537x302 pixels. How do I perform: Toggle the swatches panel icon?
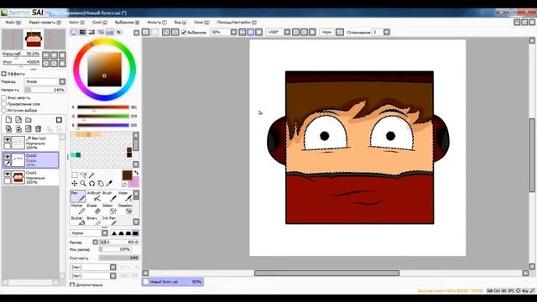(x=110, y=32)
